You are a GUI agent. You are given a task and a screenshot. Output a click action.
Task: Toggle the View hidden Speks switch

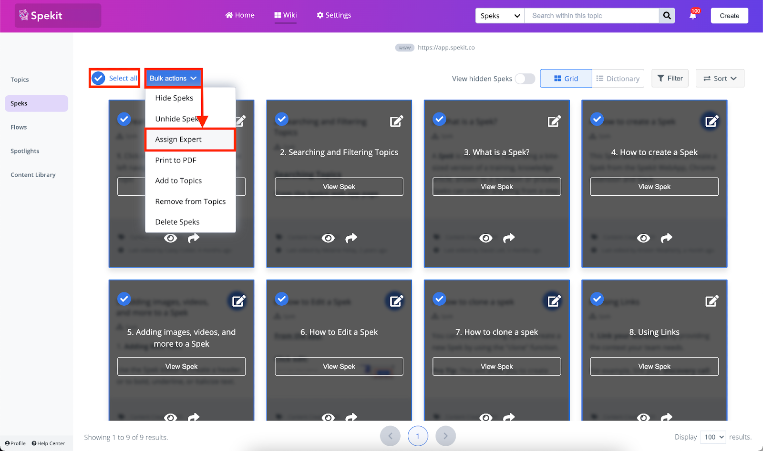click(x=525, y=79)
